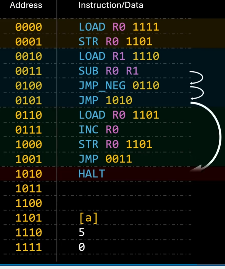Select address cell 0000
This screenshot has width=225, height=269.
pyautogui.click(x=29, y=27)
